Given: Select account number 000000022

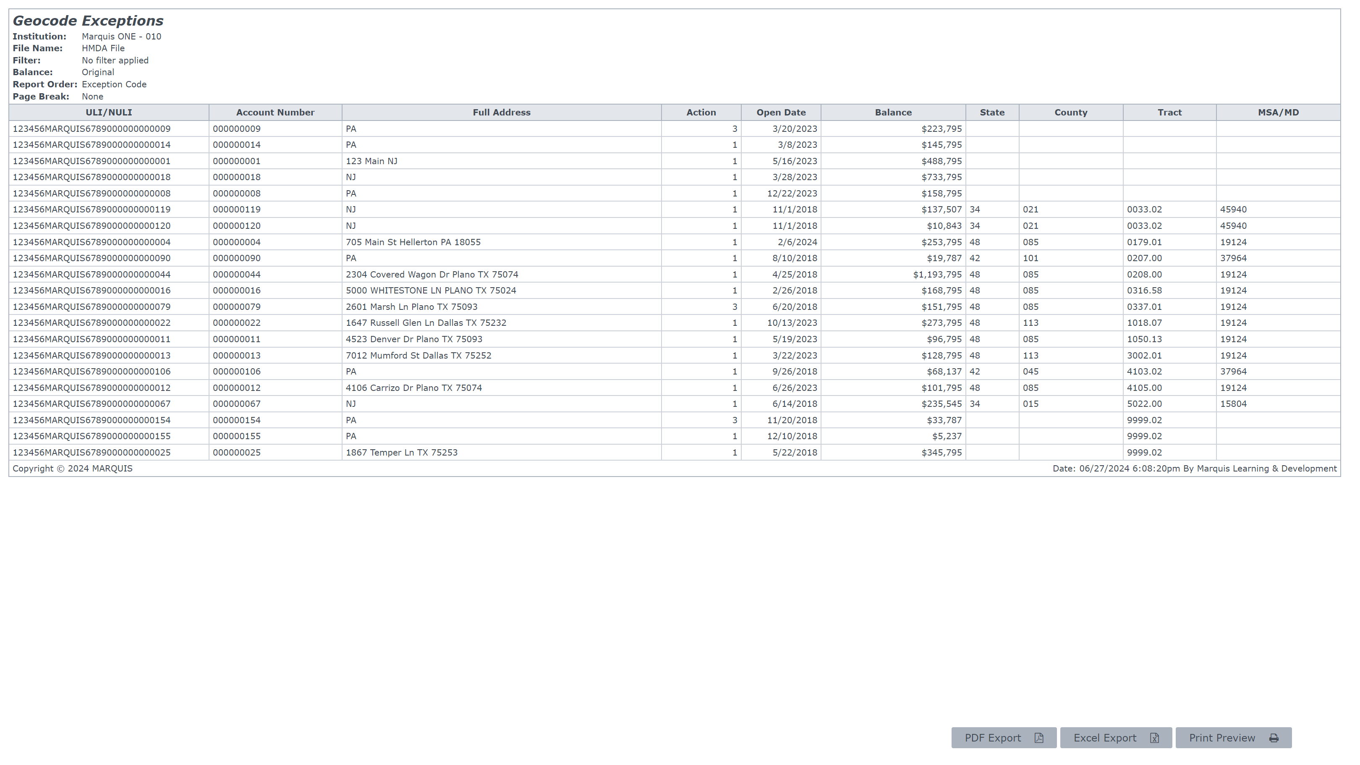Looking at the screenshot, I should [236, 322].
